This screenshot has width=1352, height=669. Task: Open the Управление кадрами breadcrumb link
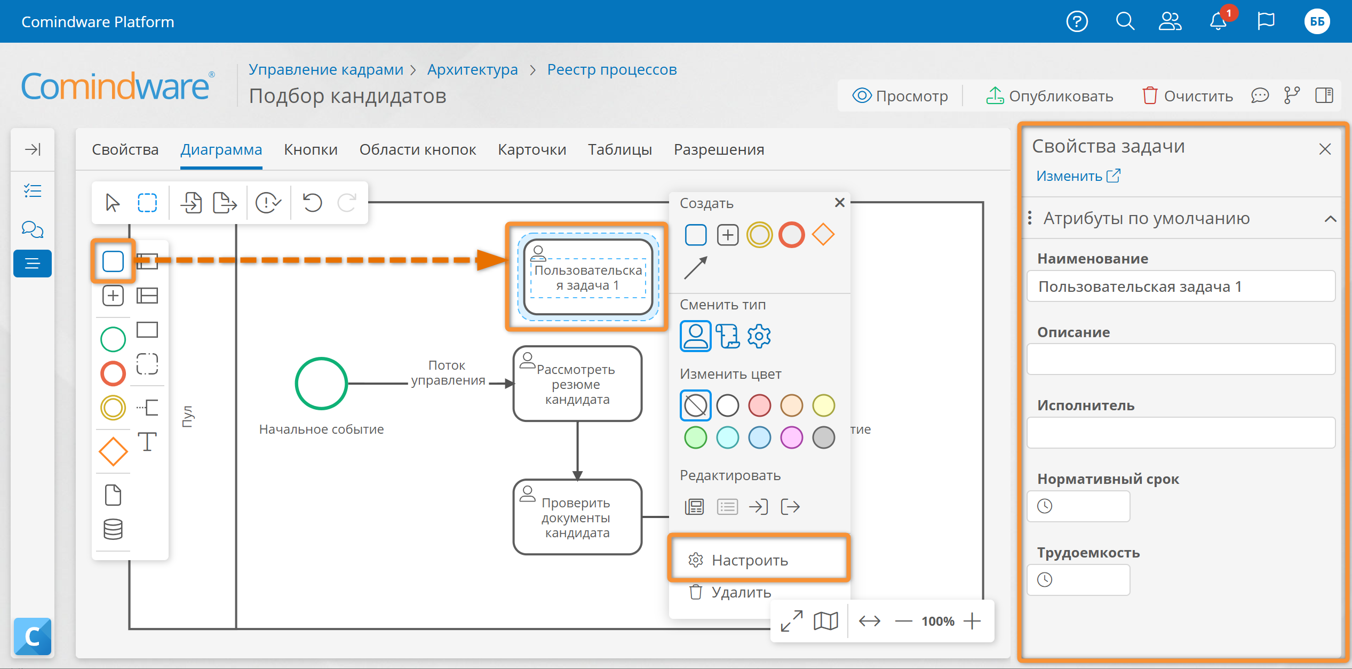(x=326, y=69)
